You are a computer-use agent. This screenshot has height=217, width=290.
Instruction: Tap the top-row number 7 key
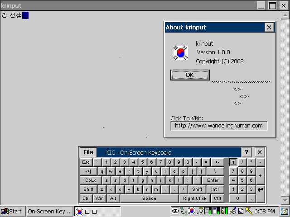click(160, 162)
